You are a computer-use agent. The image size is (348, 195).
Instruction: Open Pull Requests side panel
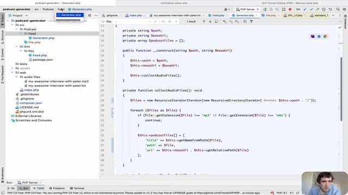click(2, 75)
